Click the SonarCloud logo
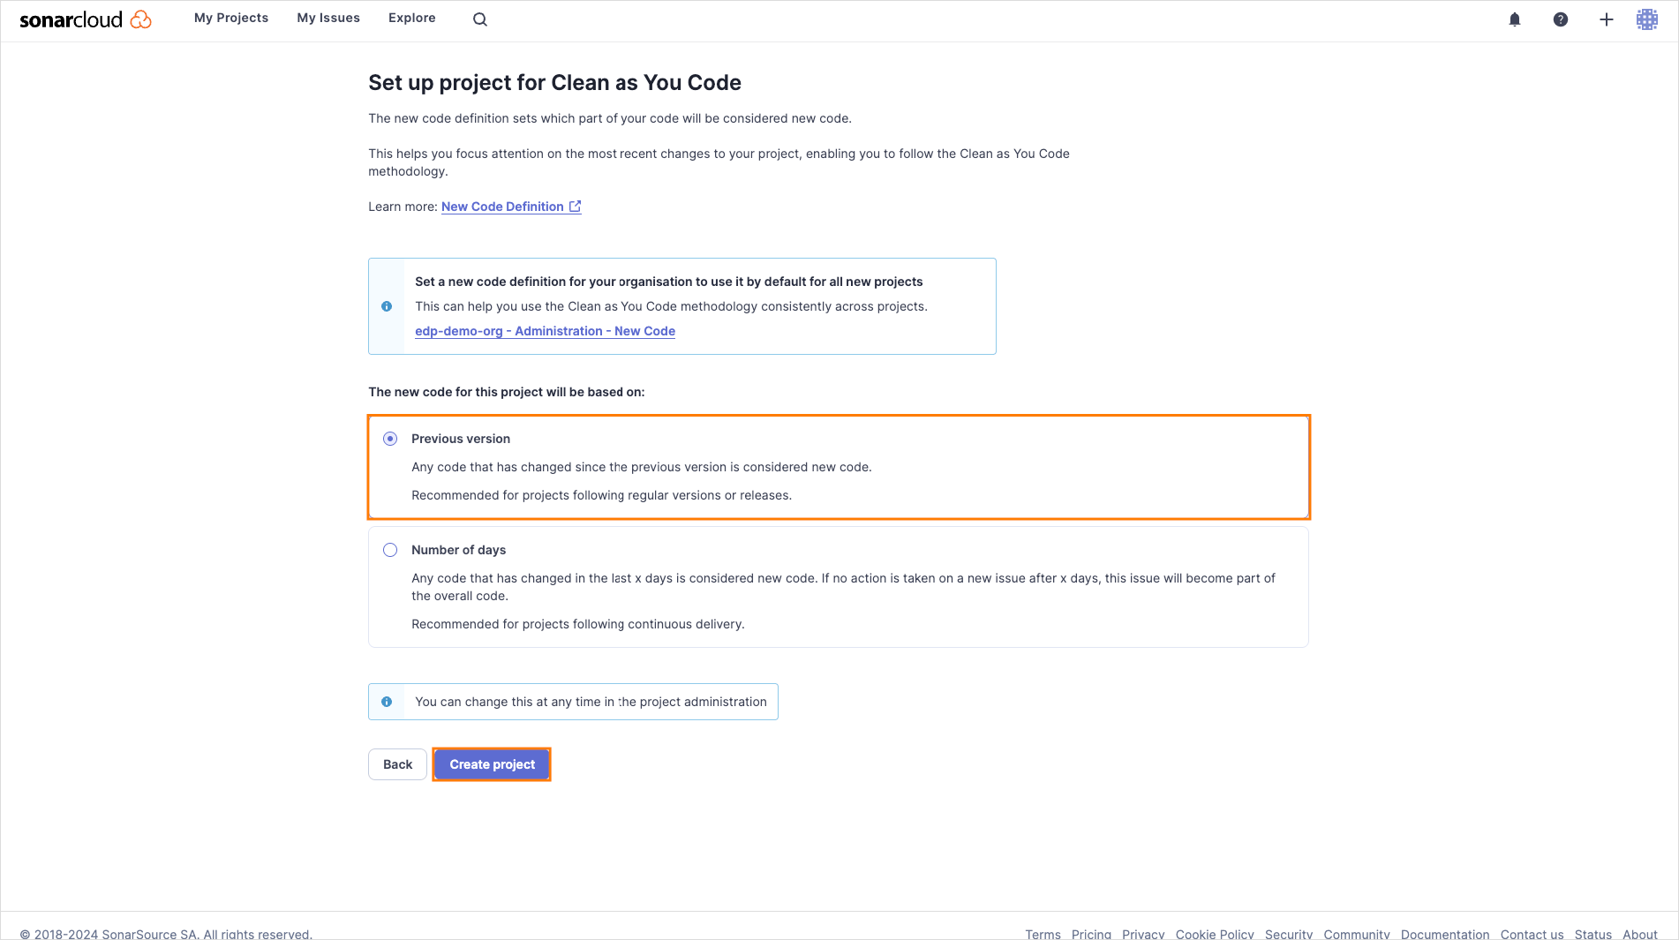This screenshot has width=1679, height=940. (85, 19)
